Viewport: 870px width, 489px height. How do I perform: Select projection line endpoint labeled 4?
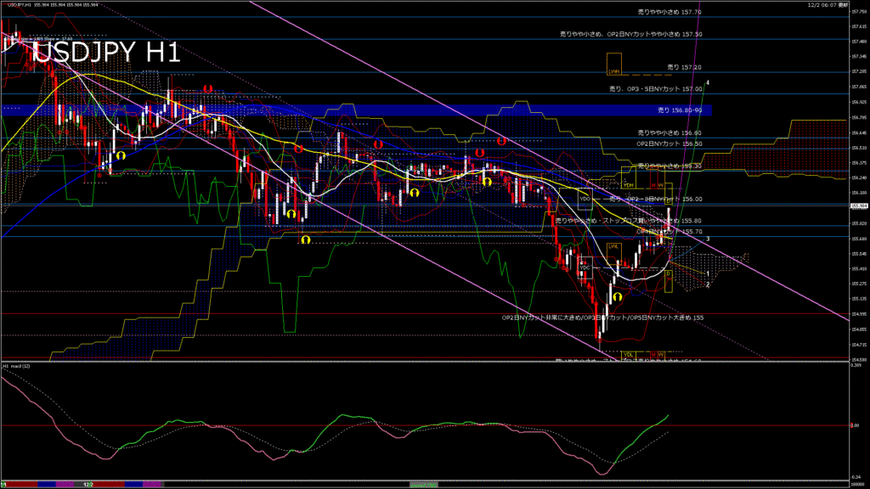708,82
